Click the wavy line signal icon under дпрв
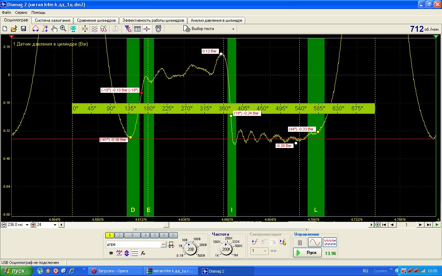Viewport: 442px width, 276px height. [119, 253]
